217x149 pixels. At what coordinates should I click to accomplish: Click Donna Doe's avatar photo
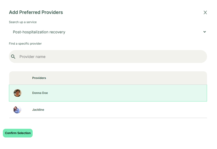click(17, 93)
